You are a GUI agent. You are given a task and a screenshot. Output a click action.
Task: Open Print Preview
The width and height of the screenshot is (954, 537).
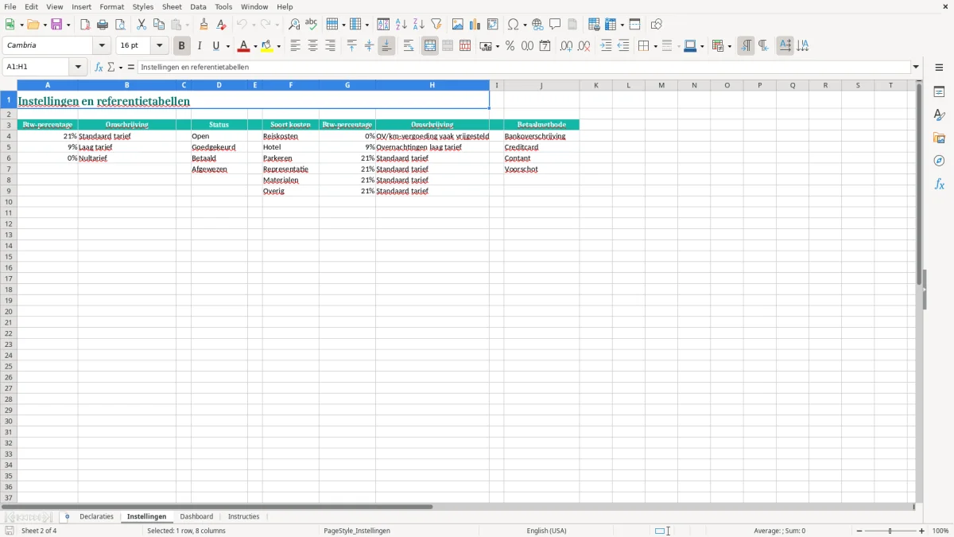coord(120,25)
